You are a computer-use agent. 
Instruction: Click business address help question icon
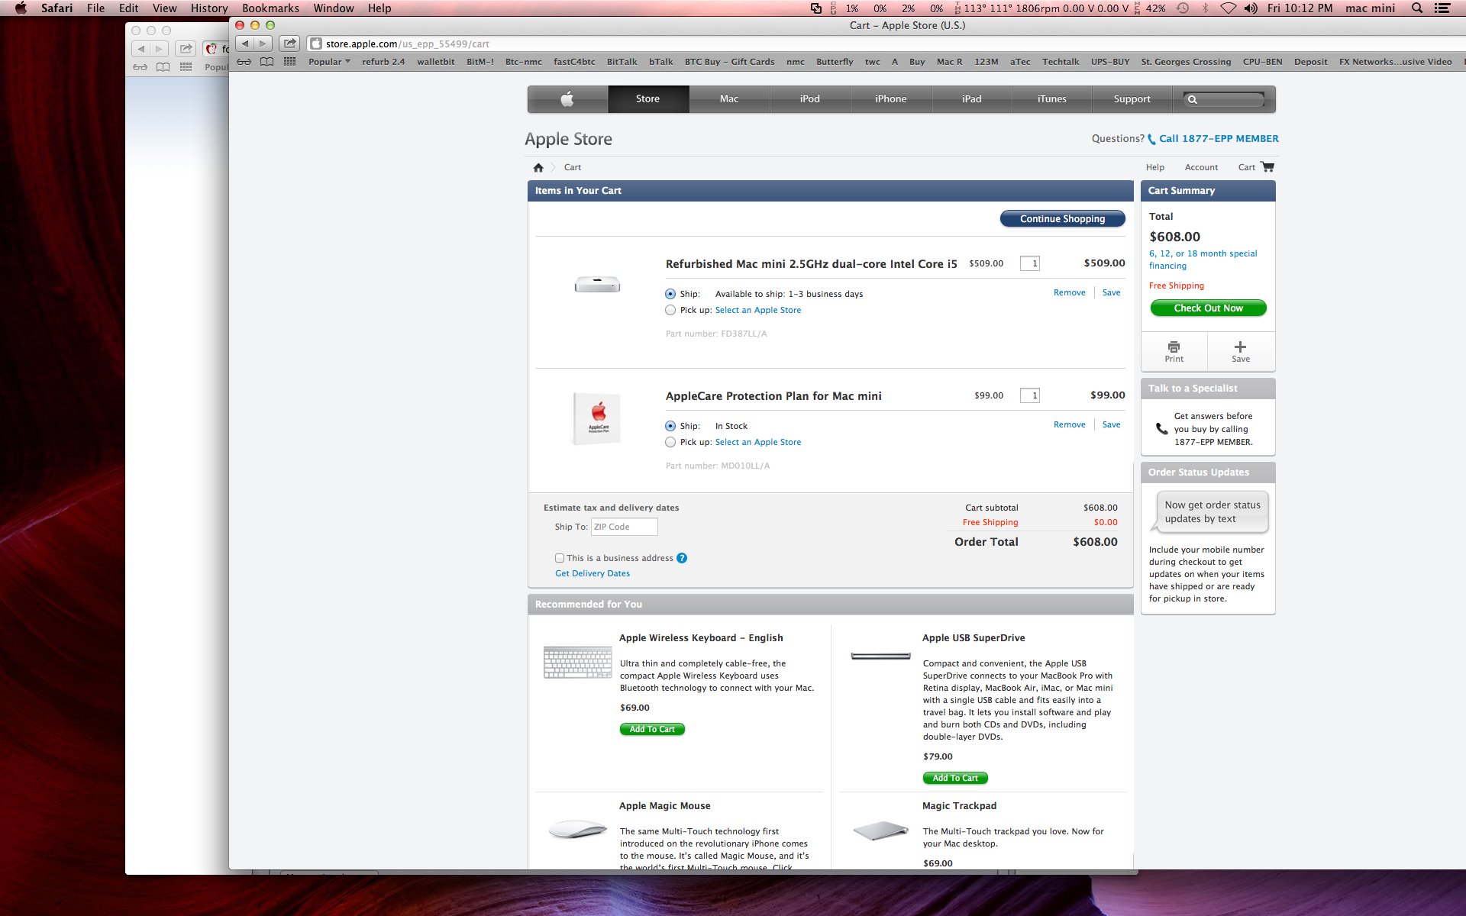click(682, 558)
